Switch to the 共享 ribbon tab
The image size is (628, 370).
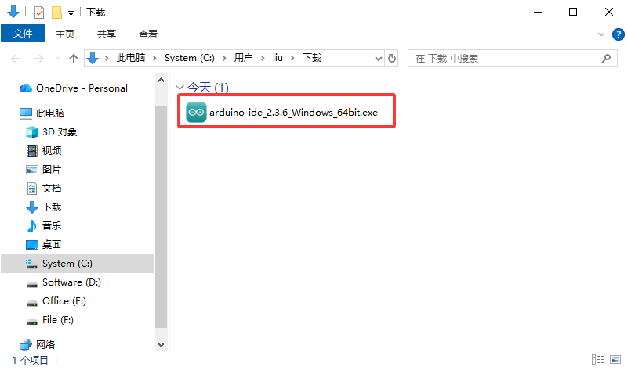point(106,34)
